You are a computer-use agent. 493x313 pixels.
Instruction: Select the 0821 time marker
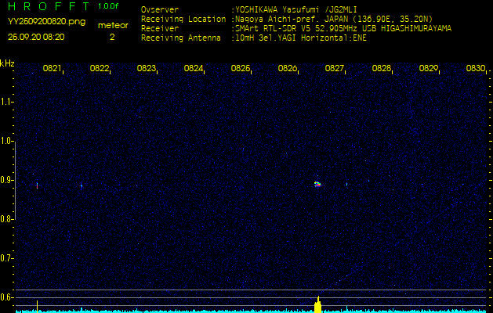tap(53, 69)
